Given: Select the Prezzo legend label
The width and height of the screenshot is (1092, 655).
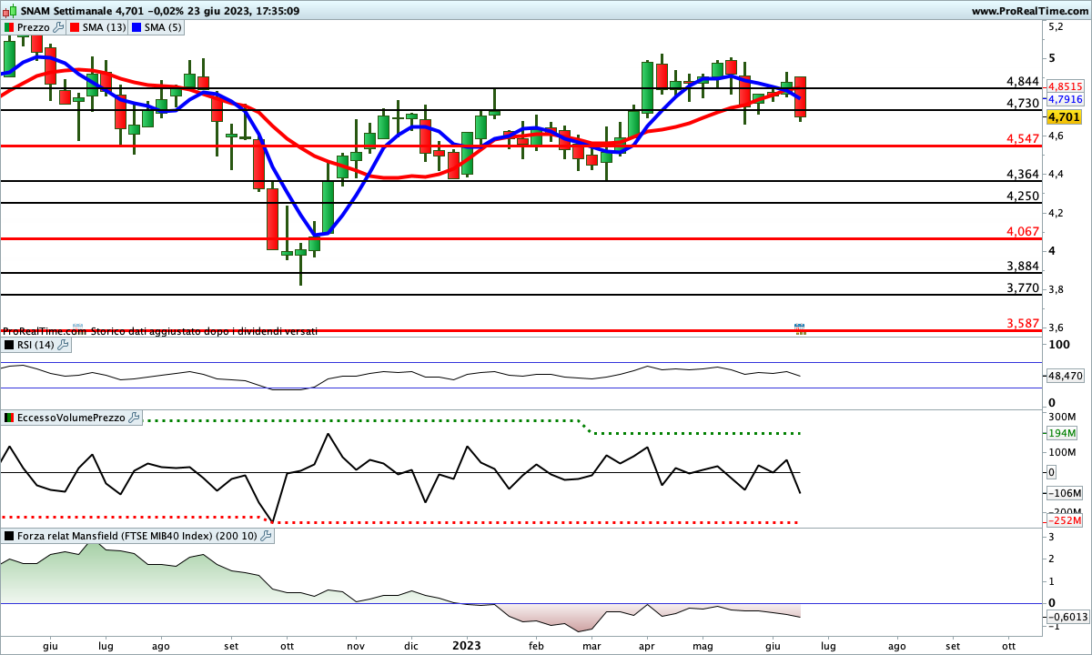Looking at the screenshot, I should click(34, 27).
